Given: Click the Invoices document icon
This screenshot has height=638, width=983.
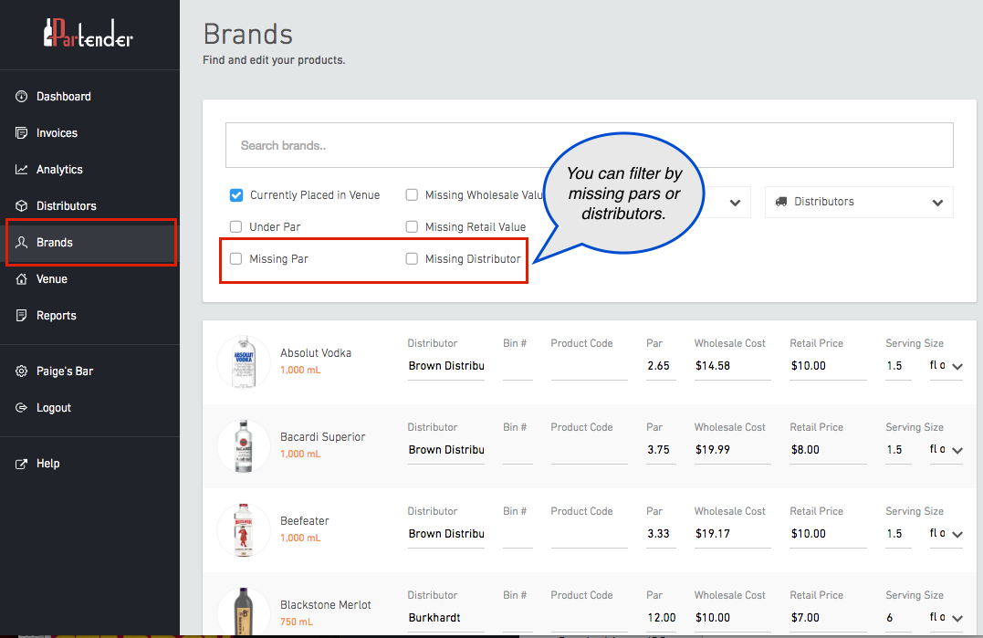Looking at the screenshot, I should 21,133.
